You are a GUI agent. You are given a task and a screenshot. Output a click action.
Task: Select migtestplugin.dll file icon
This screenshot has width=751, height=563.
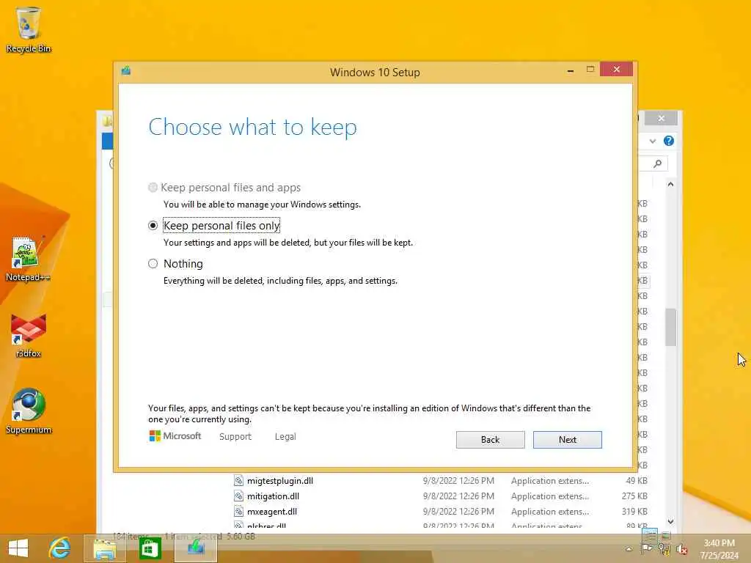pos(238,480)
